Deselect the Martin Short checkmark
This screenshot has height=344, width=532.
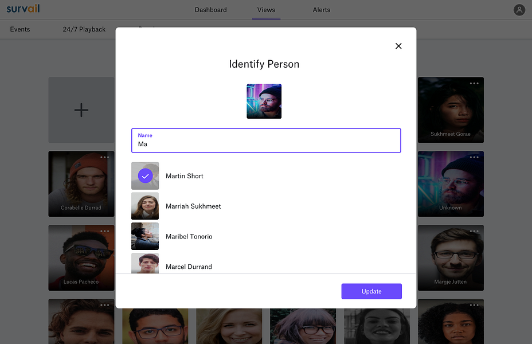[x=145, y=176]
